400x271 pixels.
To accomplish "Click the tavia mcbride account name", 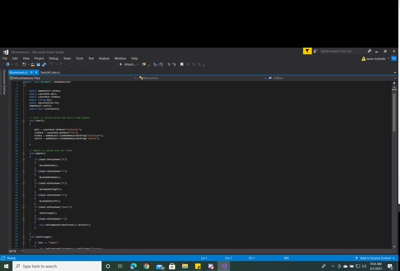I will click(376, 59).
